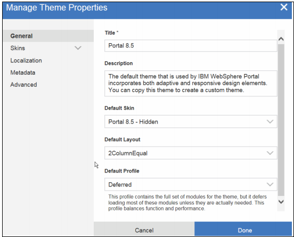The image size is (294, 237).
Task: Click the scrollbar down arrow
Action: tap(281, 202)
